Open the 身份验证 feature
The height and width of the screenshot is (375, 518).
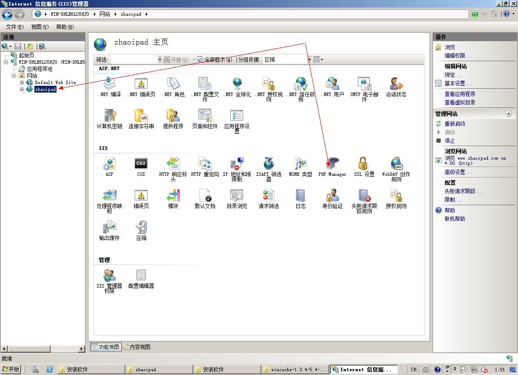click(332, 199)
